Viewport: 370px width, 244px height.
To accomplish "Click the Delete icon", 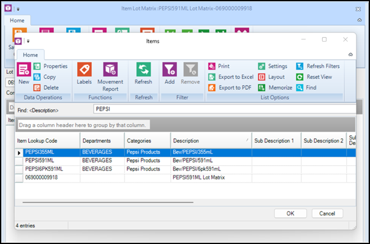I will pos(37,87).
